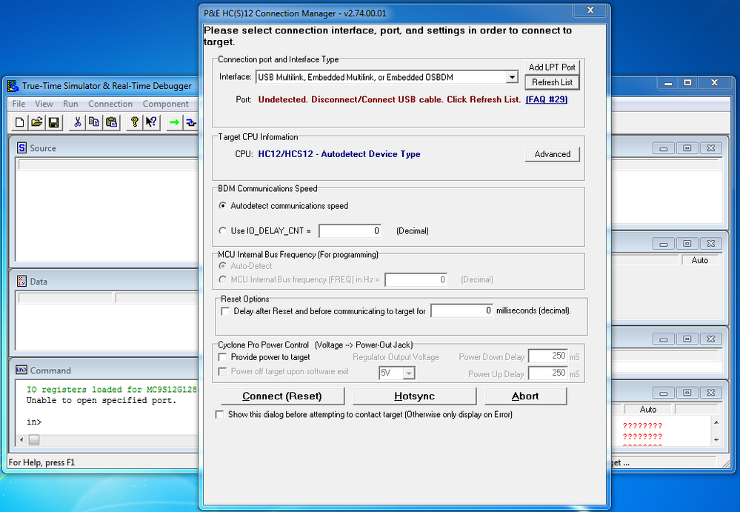Screen dimensions: 740x512
Task: Open the Interface dropdown arrow
Action: (512, 77)
